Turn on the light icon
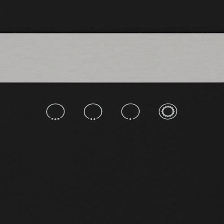The height and width of the screenshot is (224, 224). (168, 112)
